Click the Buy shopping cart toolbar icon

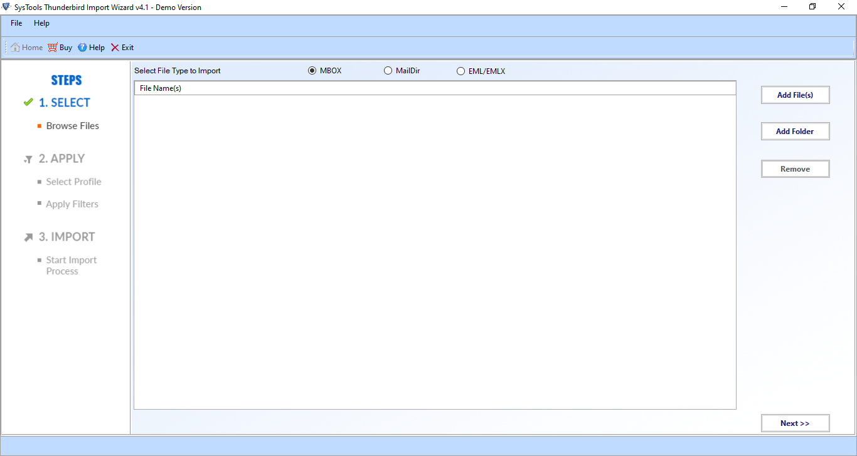tap(53, 48)
